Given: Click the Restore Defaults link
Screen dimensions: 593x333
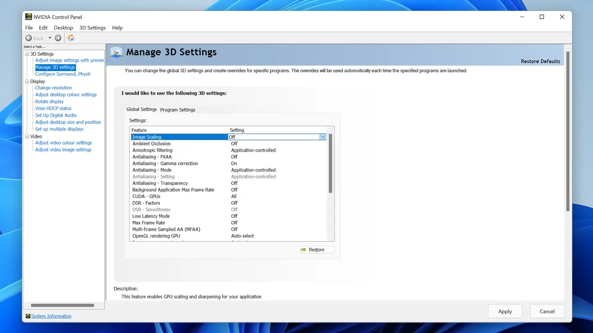Looking at the screenshot, I should 540,61.
